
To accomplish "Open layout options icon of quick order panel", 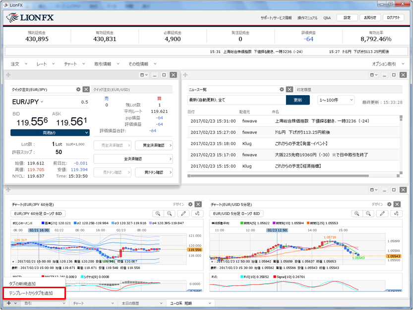I will [x=144, y=75].
